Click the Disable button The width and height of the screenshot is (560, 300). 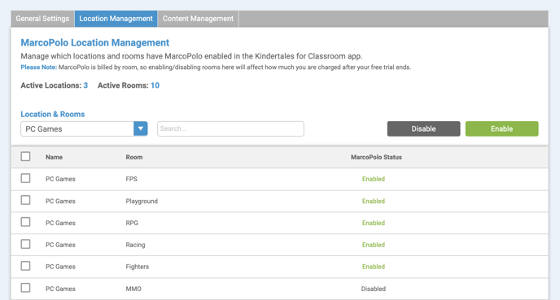423,128
